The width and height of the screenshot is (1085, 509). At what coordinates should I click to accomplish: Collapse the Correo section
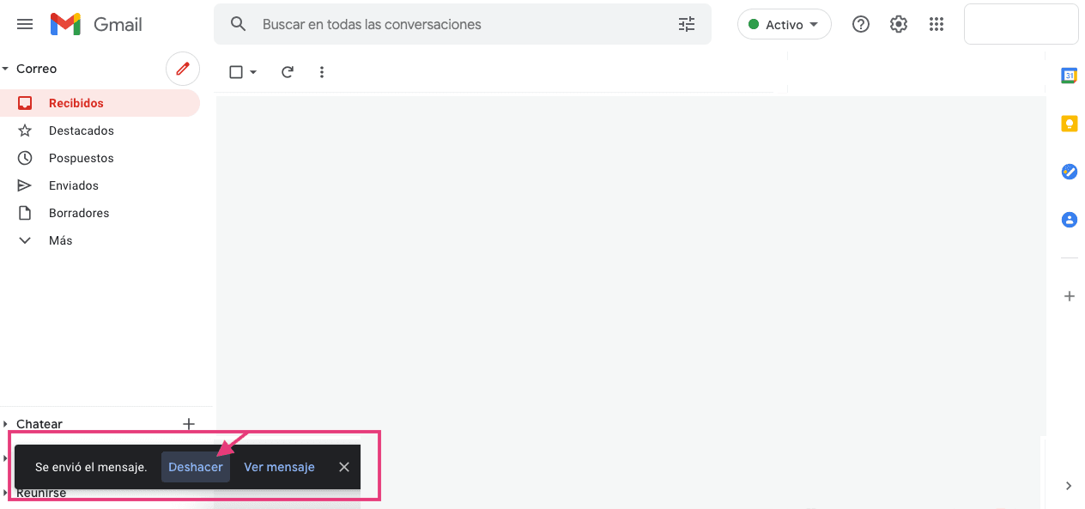tap(6, 69)
